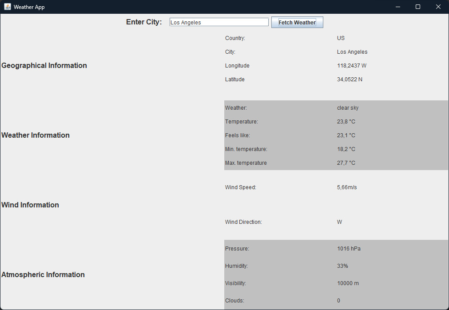449x310 pixels.
Task: Click the Atmospheric Information section header
Action: [x=43, y=274]
